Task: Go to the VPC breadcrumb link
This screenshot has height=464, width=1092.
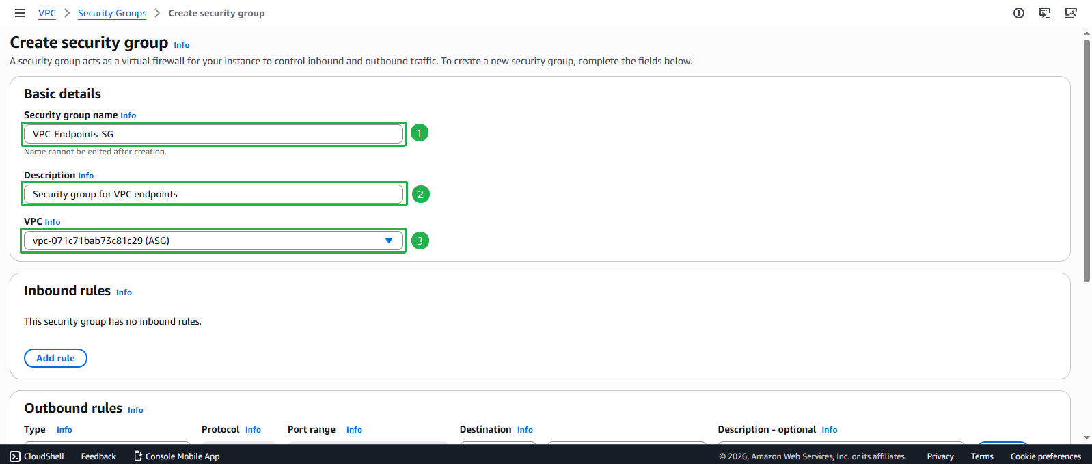Action: (47, 13)
